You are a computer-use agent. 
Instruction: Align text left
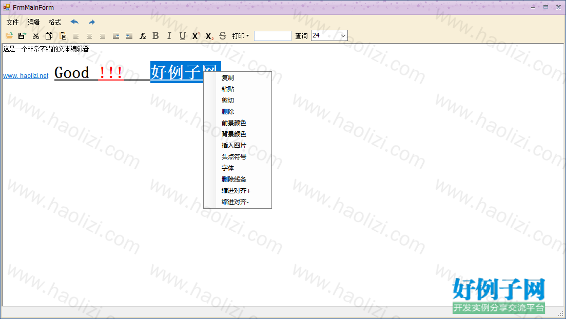pos(76,36)
